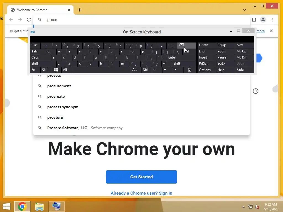This screenshot has height=212, width=283.
Task: Open Chrome's side panel icon
Action: (254, 20)
